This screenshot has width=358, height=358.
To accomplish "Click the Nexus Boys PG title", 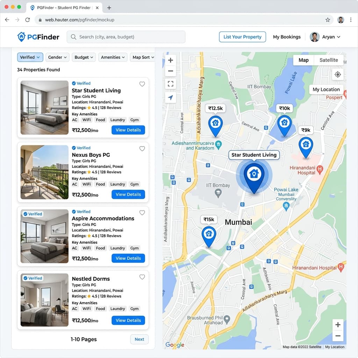I will click(x=91, y=155).
